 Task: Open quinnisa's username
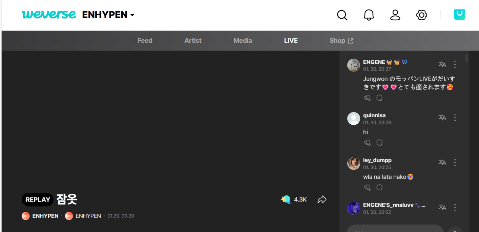pos(374,115)
